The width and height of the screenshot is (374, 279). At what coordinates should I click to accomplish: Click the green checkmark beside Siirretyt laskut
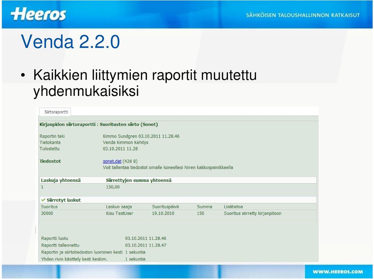pos(43,200)
